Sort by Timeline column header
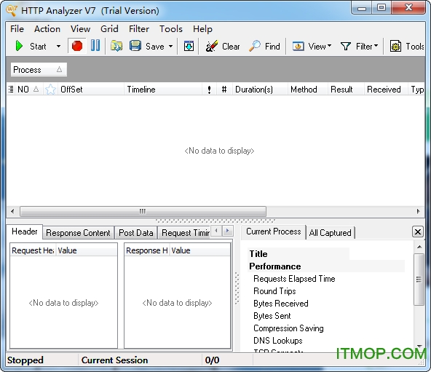This screenshot has height=372, width=431. [x=163, y=90]
